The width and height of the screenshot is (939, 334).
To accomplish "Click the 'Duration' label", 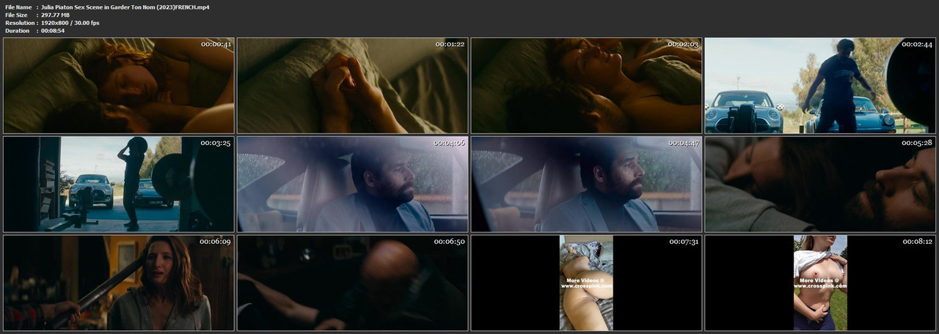I will [x=17, y=31].
